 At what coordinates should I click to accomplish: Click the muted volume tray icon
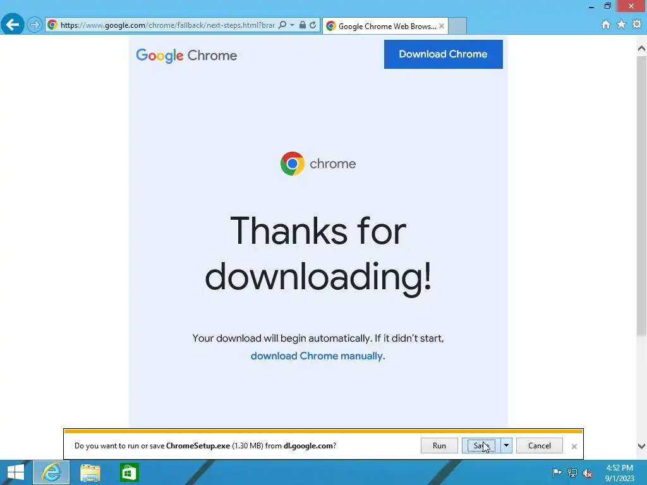point(588,473)
